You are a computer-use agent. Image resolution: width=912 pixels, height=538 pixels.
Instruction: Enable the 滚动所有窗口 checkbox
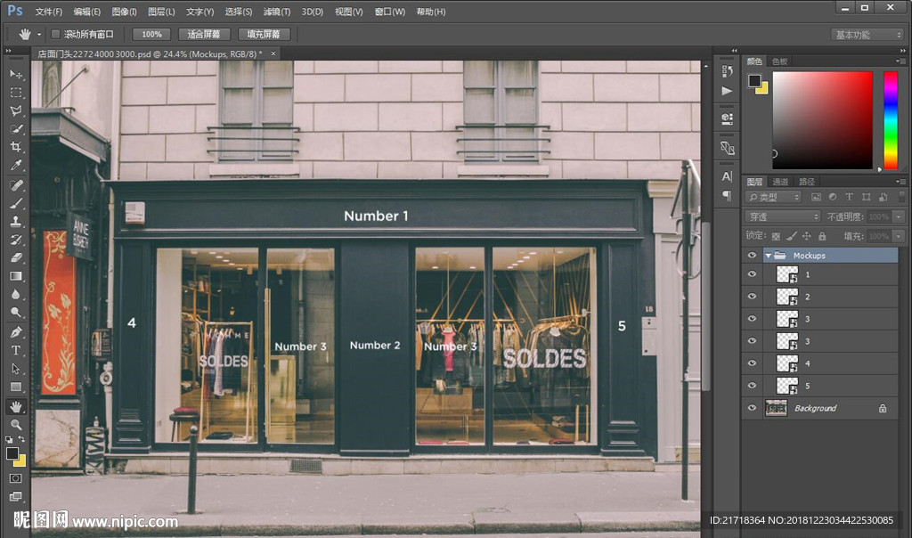pyautogui.click(x=55, y=34)
